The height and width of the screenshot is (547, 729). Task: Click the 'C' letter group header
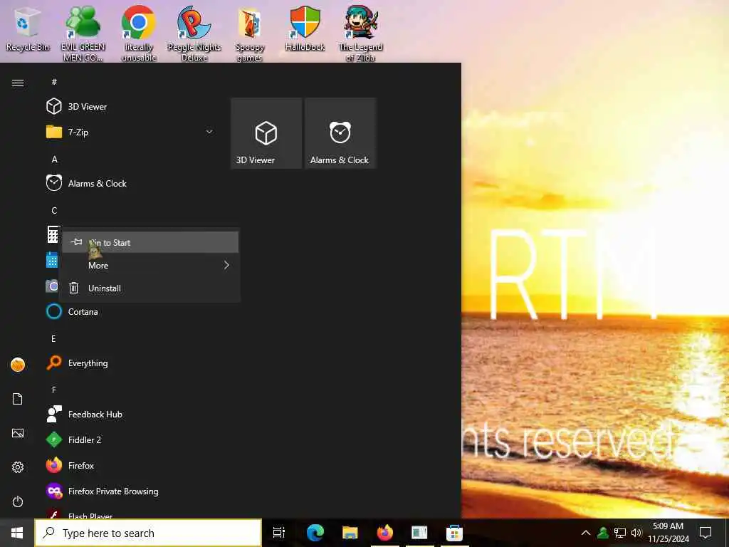coord(54,210)
